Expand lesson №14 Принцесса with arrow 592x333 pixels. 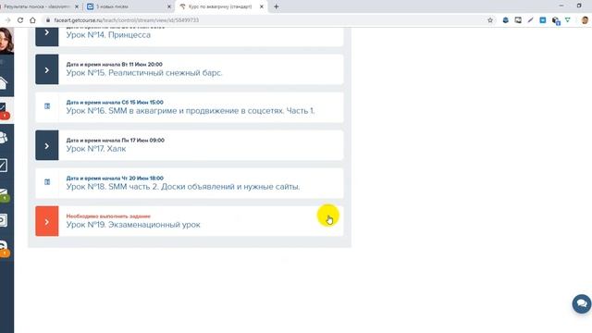tap(47, 37)
